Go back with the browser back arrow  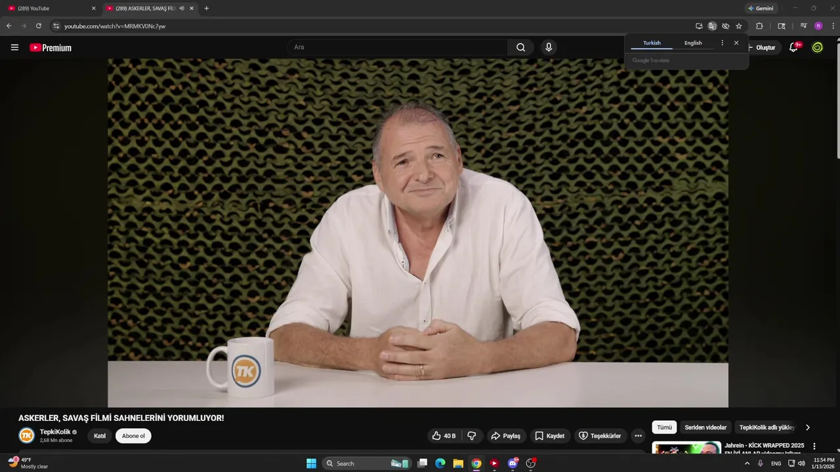(9, 26)
